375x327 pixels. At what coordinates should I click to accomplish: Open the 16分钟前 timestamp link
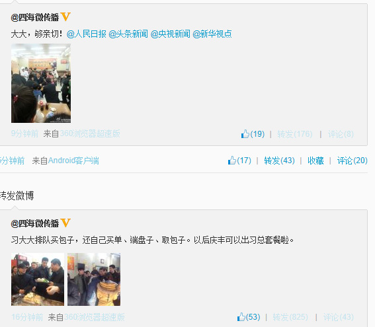(27, 317)
